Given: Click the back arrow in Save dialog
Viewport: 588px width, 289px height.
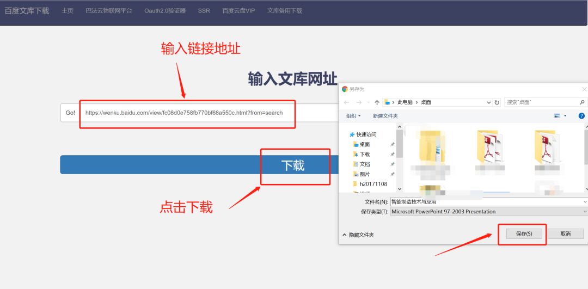Looking at the screenshot, I should pos(346,102).
